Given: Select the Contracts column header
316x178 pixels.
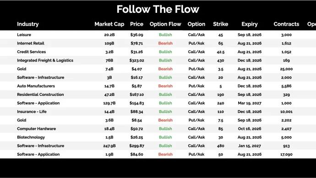Looking at the screenshot, I should tap(286, 24).
